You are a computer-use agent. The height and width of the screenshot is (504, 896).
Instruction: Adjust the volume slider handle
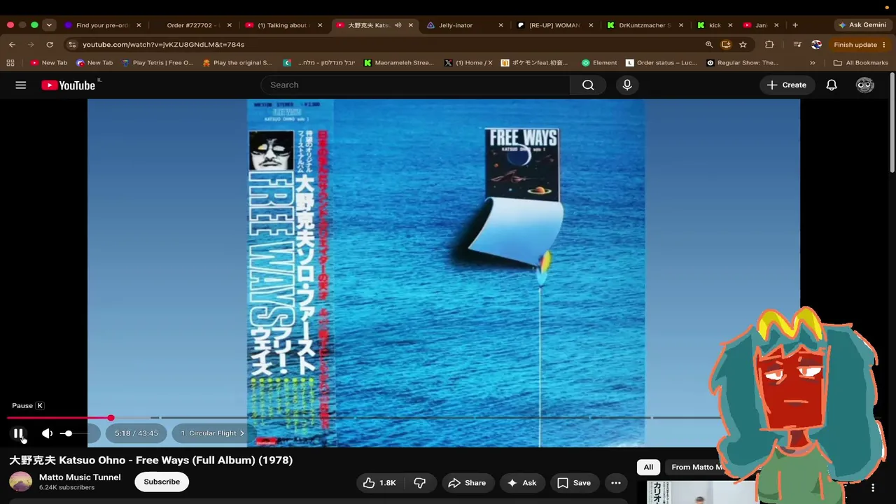(67, 433)
